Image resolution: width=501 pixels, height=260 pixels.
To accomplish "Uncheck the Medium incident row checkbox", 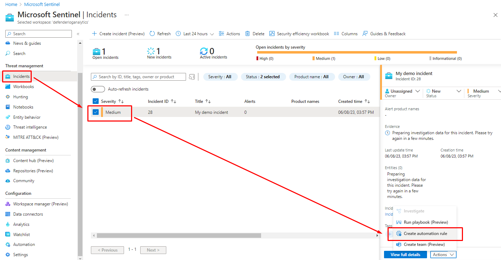I will pyautogui.click(x=95, y=112).
